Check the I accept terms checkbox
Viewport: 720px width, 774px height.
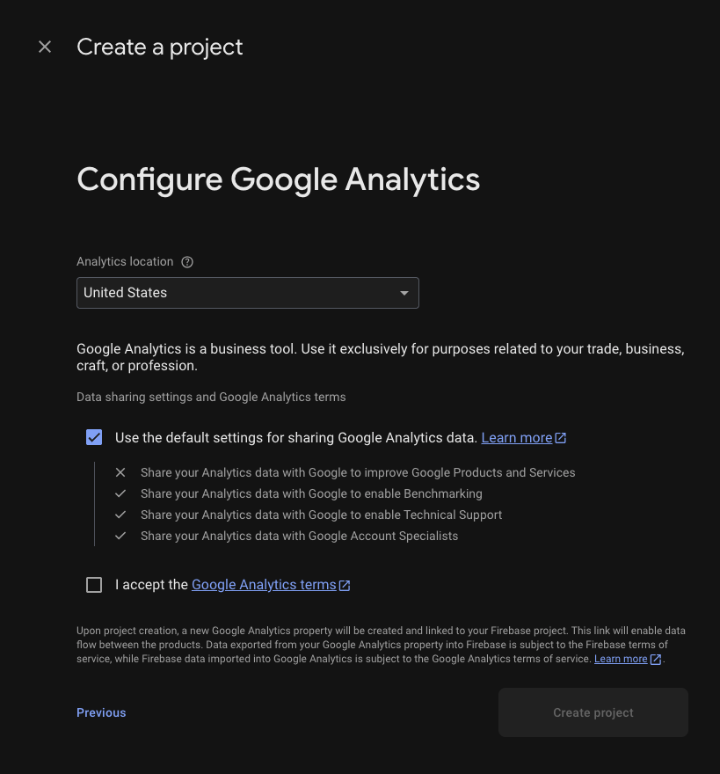tap(94, 585)
